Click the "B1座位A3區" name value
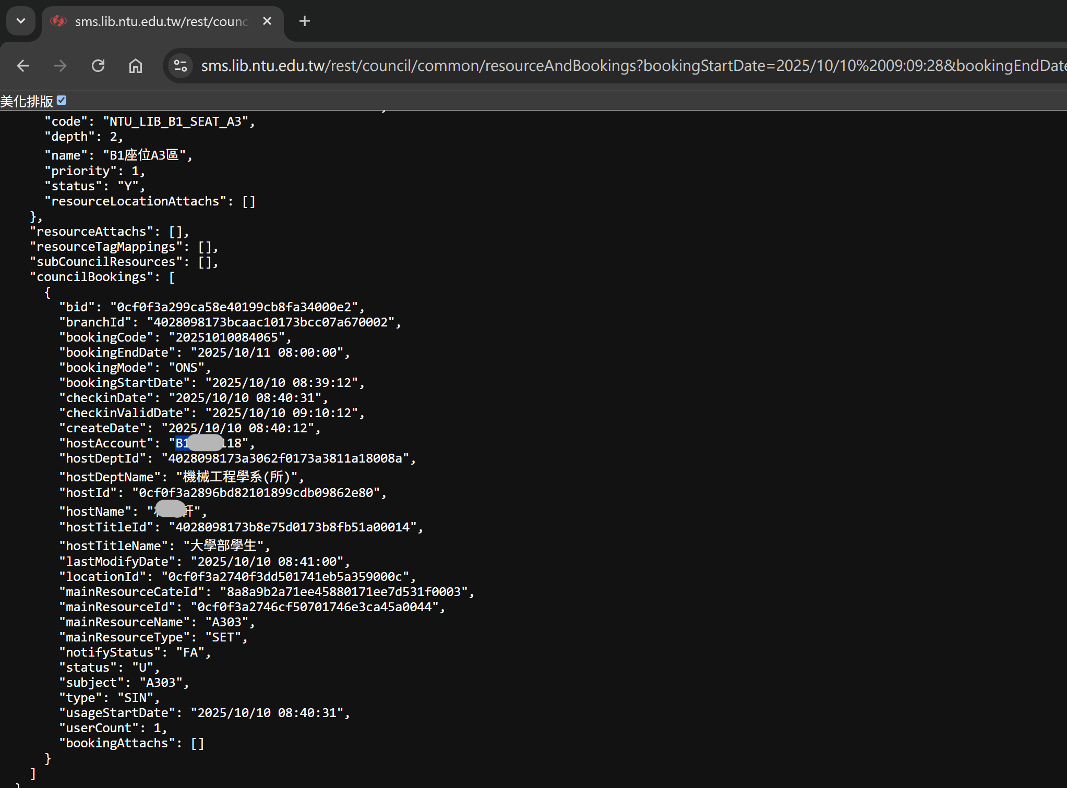This screenshot has height=788, width=1067. pos(144,155)
